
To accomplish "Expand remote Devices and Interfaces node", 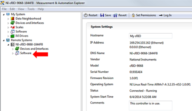I will pyautogui.click(x=13, y=49).
